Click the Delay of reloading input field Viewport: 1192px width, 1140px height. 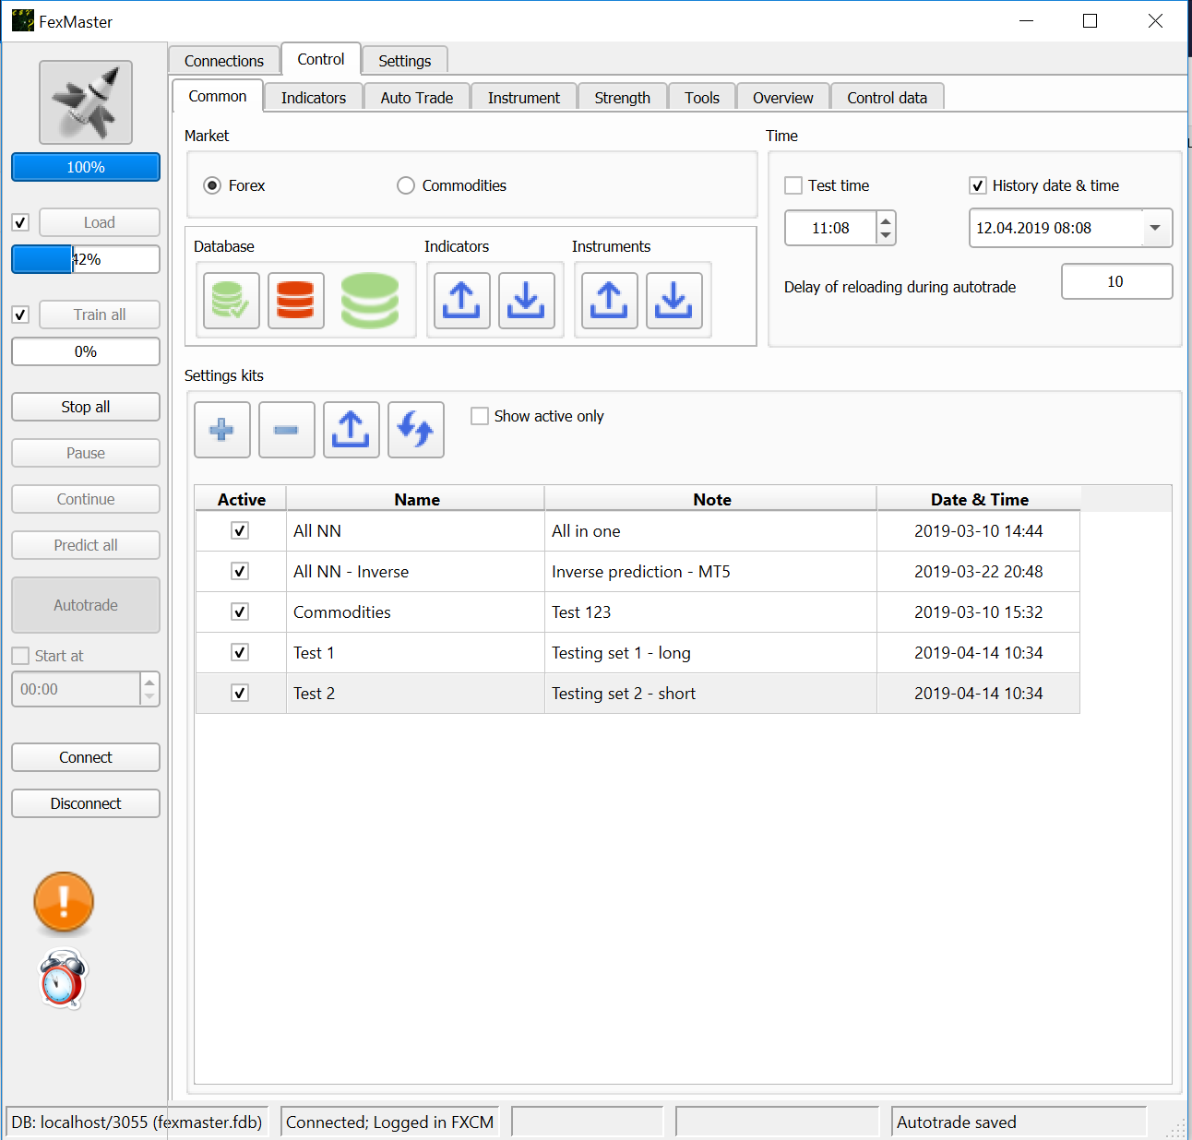pos(1116,281)
